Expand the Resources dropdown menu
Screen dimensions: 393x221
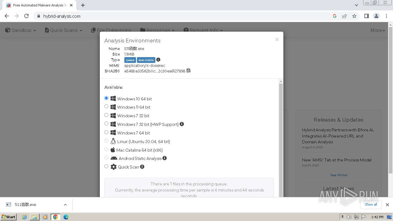pos(158,30)
